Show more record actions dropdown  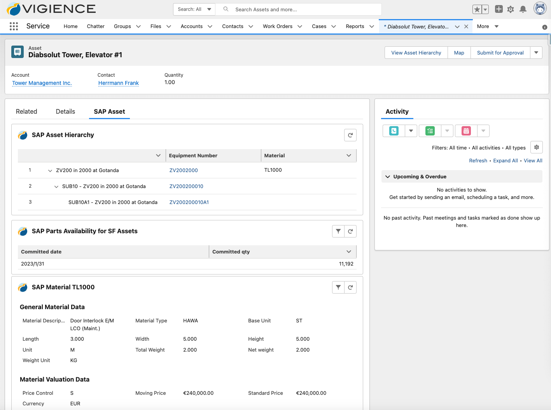pos(536,53)
